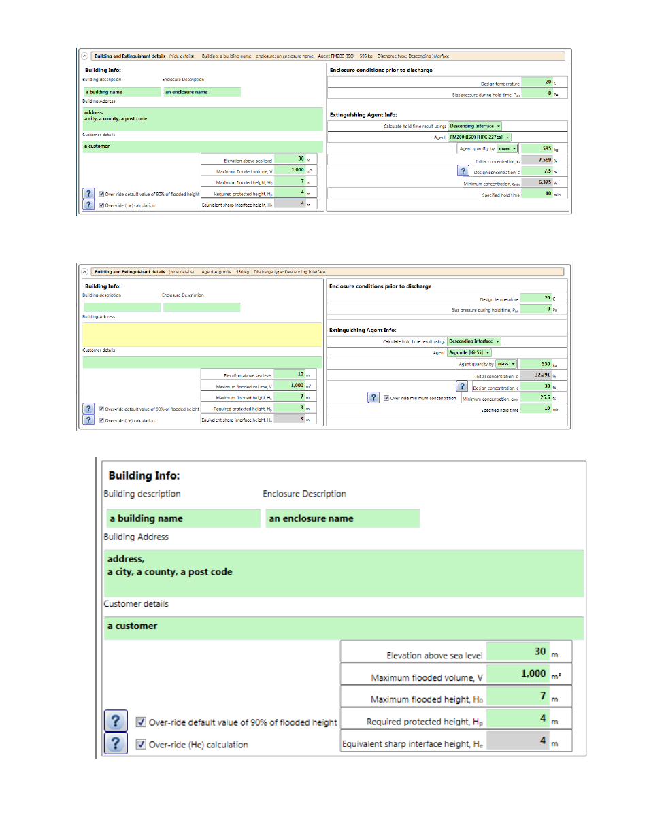Toggle Over-ride default 90% checkbox in FM200 panel

[101, 194]
